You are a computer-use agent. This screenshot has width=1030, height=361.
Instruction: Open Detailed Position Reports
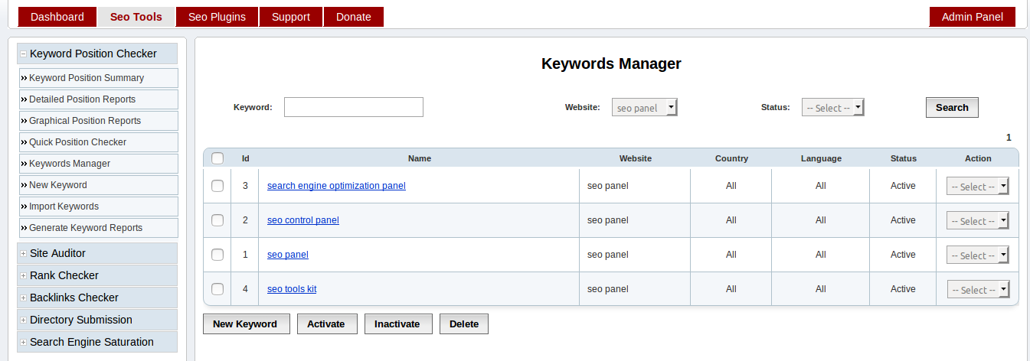[99, 99]
